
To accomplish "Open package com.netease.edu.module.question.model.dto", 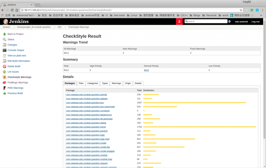I will pos(88,147).
